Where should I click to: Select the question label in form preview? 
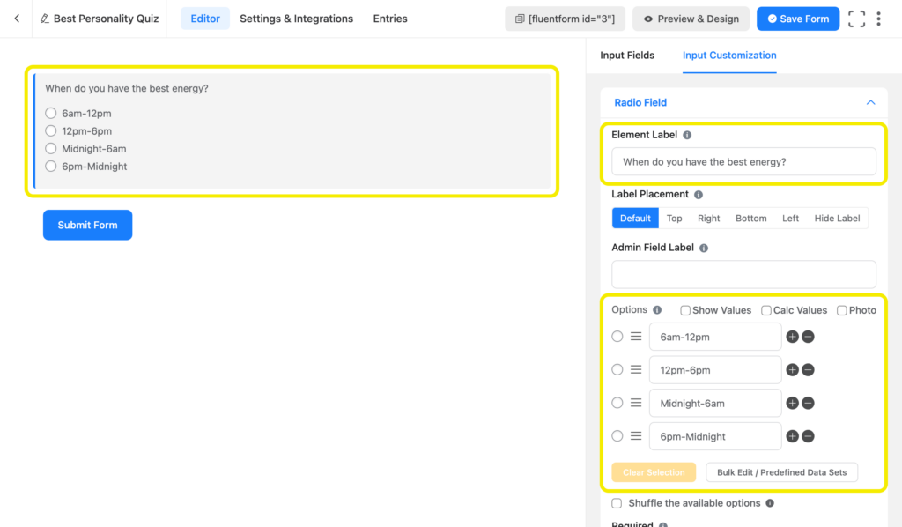(x=127, y=89)
